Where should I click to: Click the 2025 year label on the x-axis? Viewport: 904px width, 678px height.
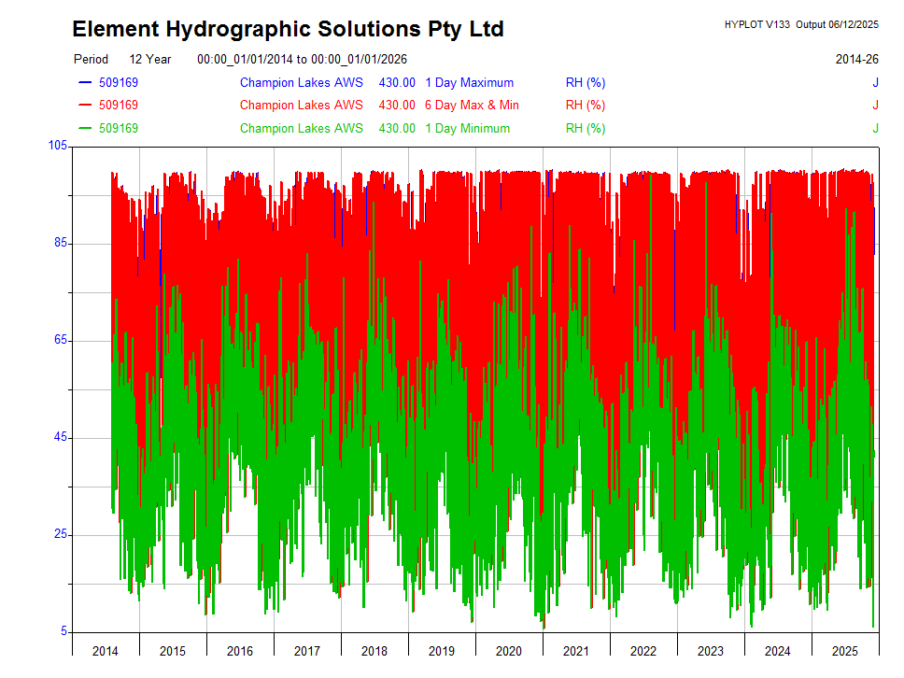[844, 651]
